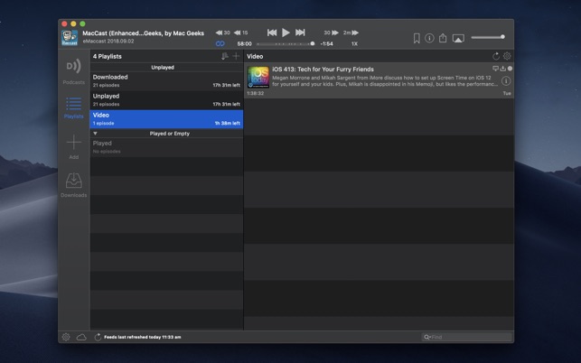Select the Video playlist
The image size is (581, 363).
[166, 119]
